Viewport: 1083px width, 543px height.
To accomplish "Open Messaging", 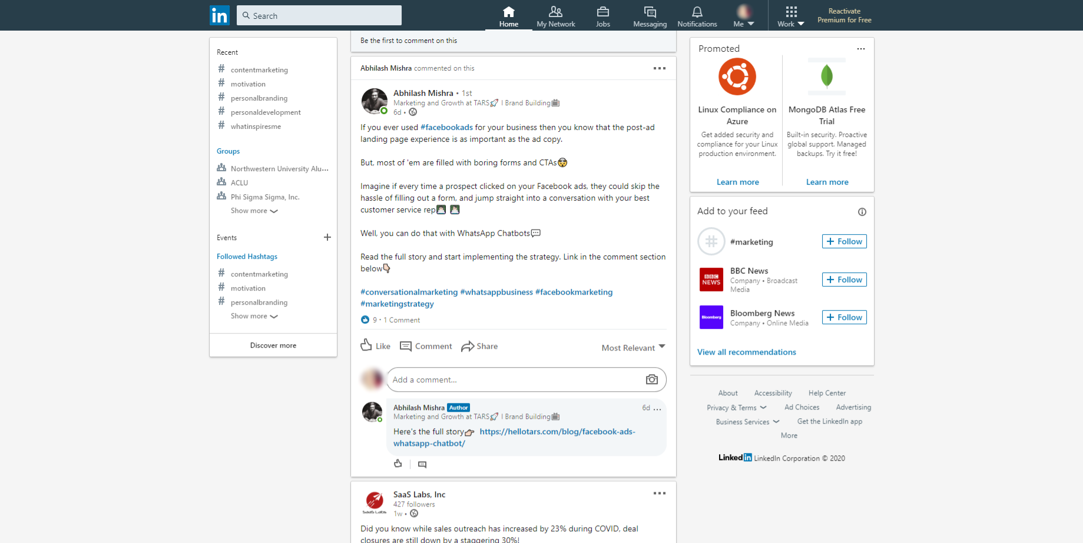I will [650, 16].
